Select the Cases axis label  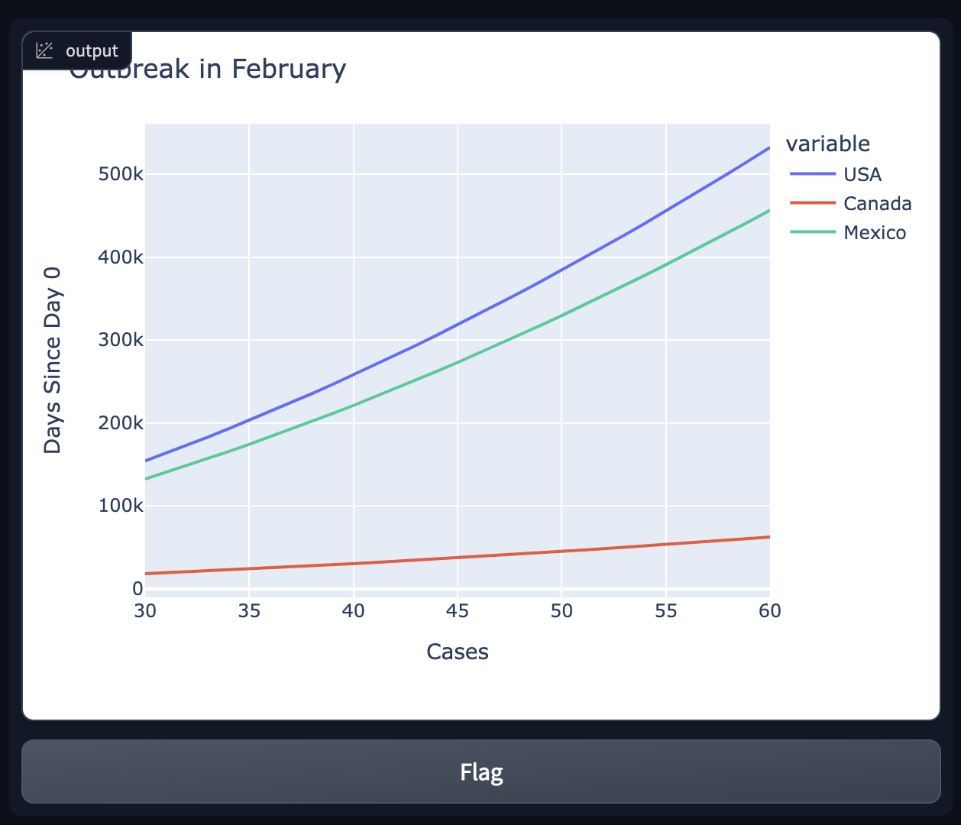tap(457, 652)
